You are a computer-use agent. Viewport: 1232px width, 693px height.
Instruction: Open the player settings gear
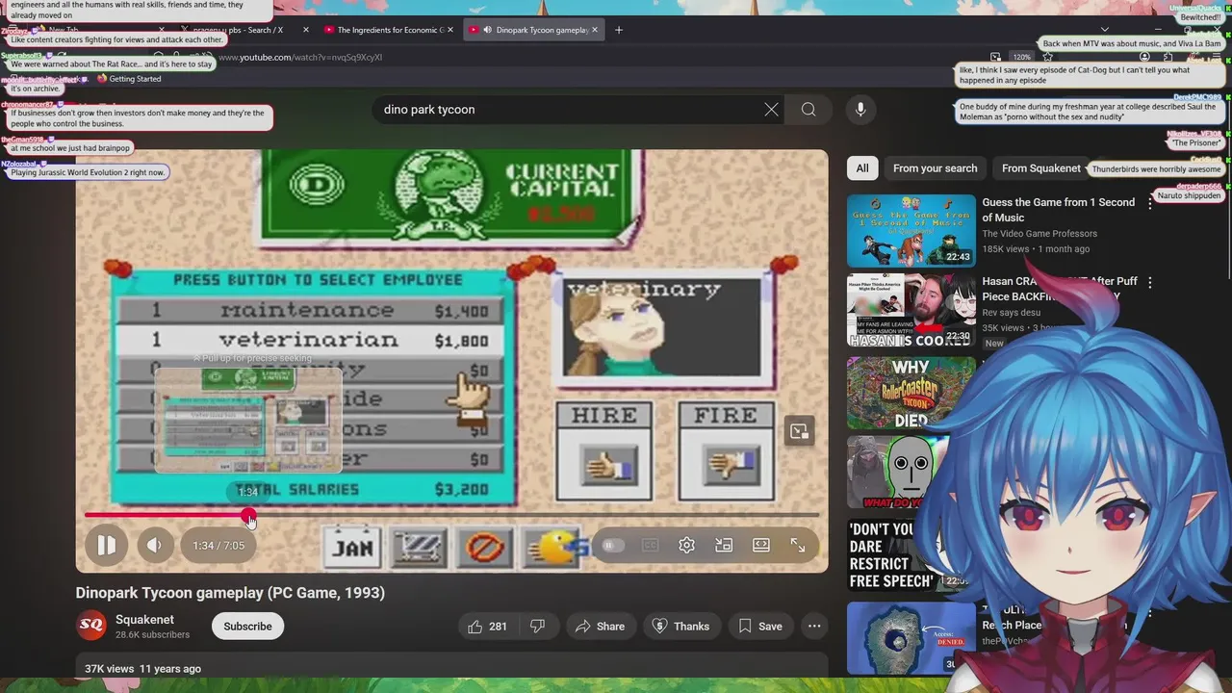click(686, 545)
